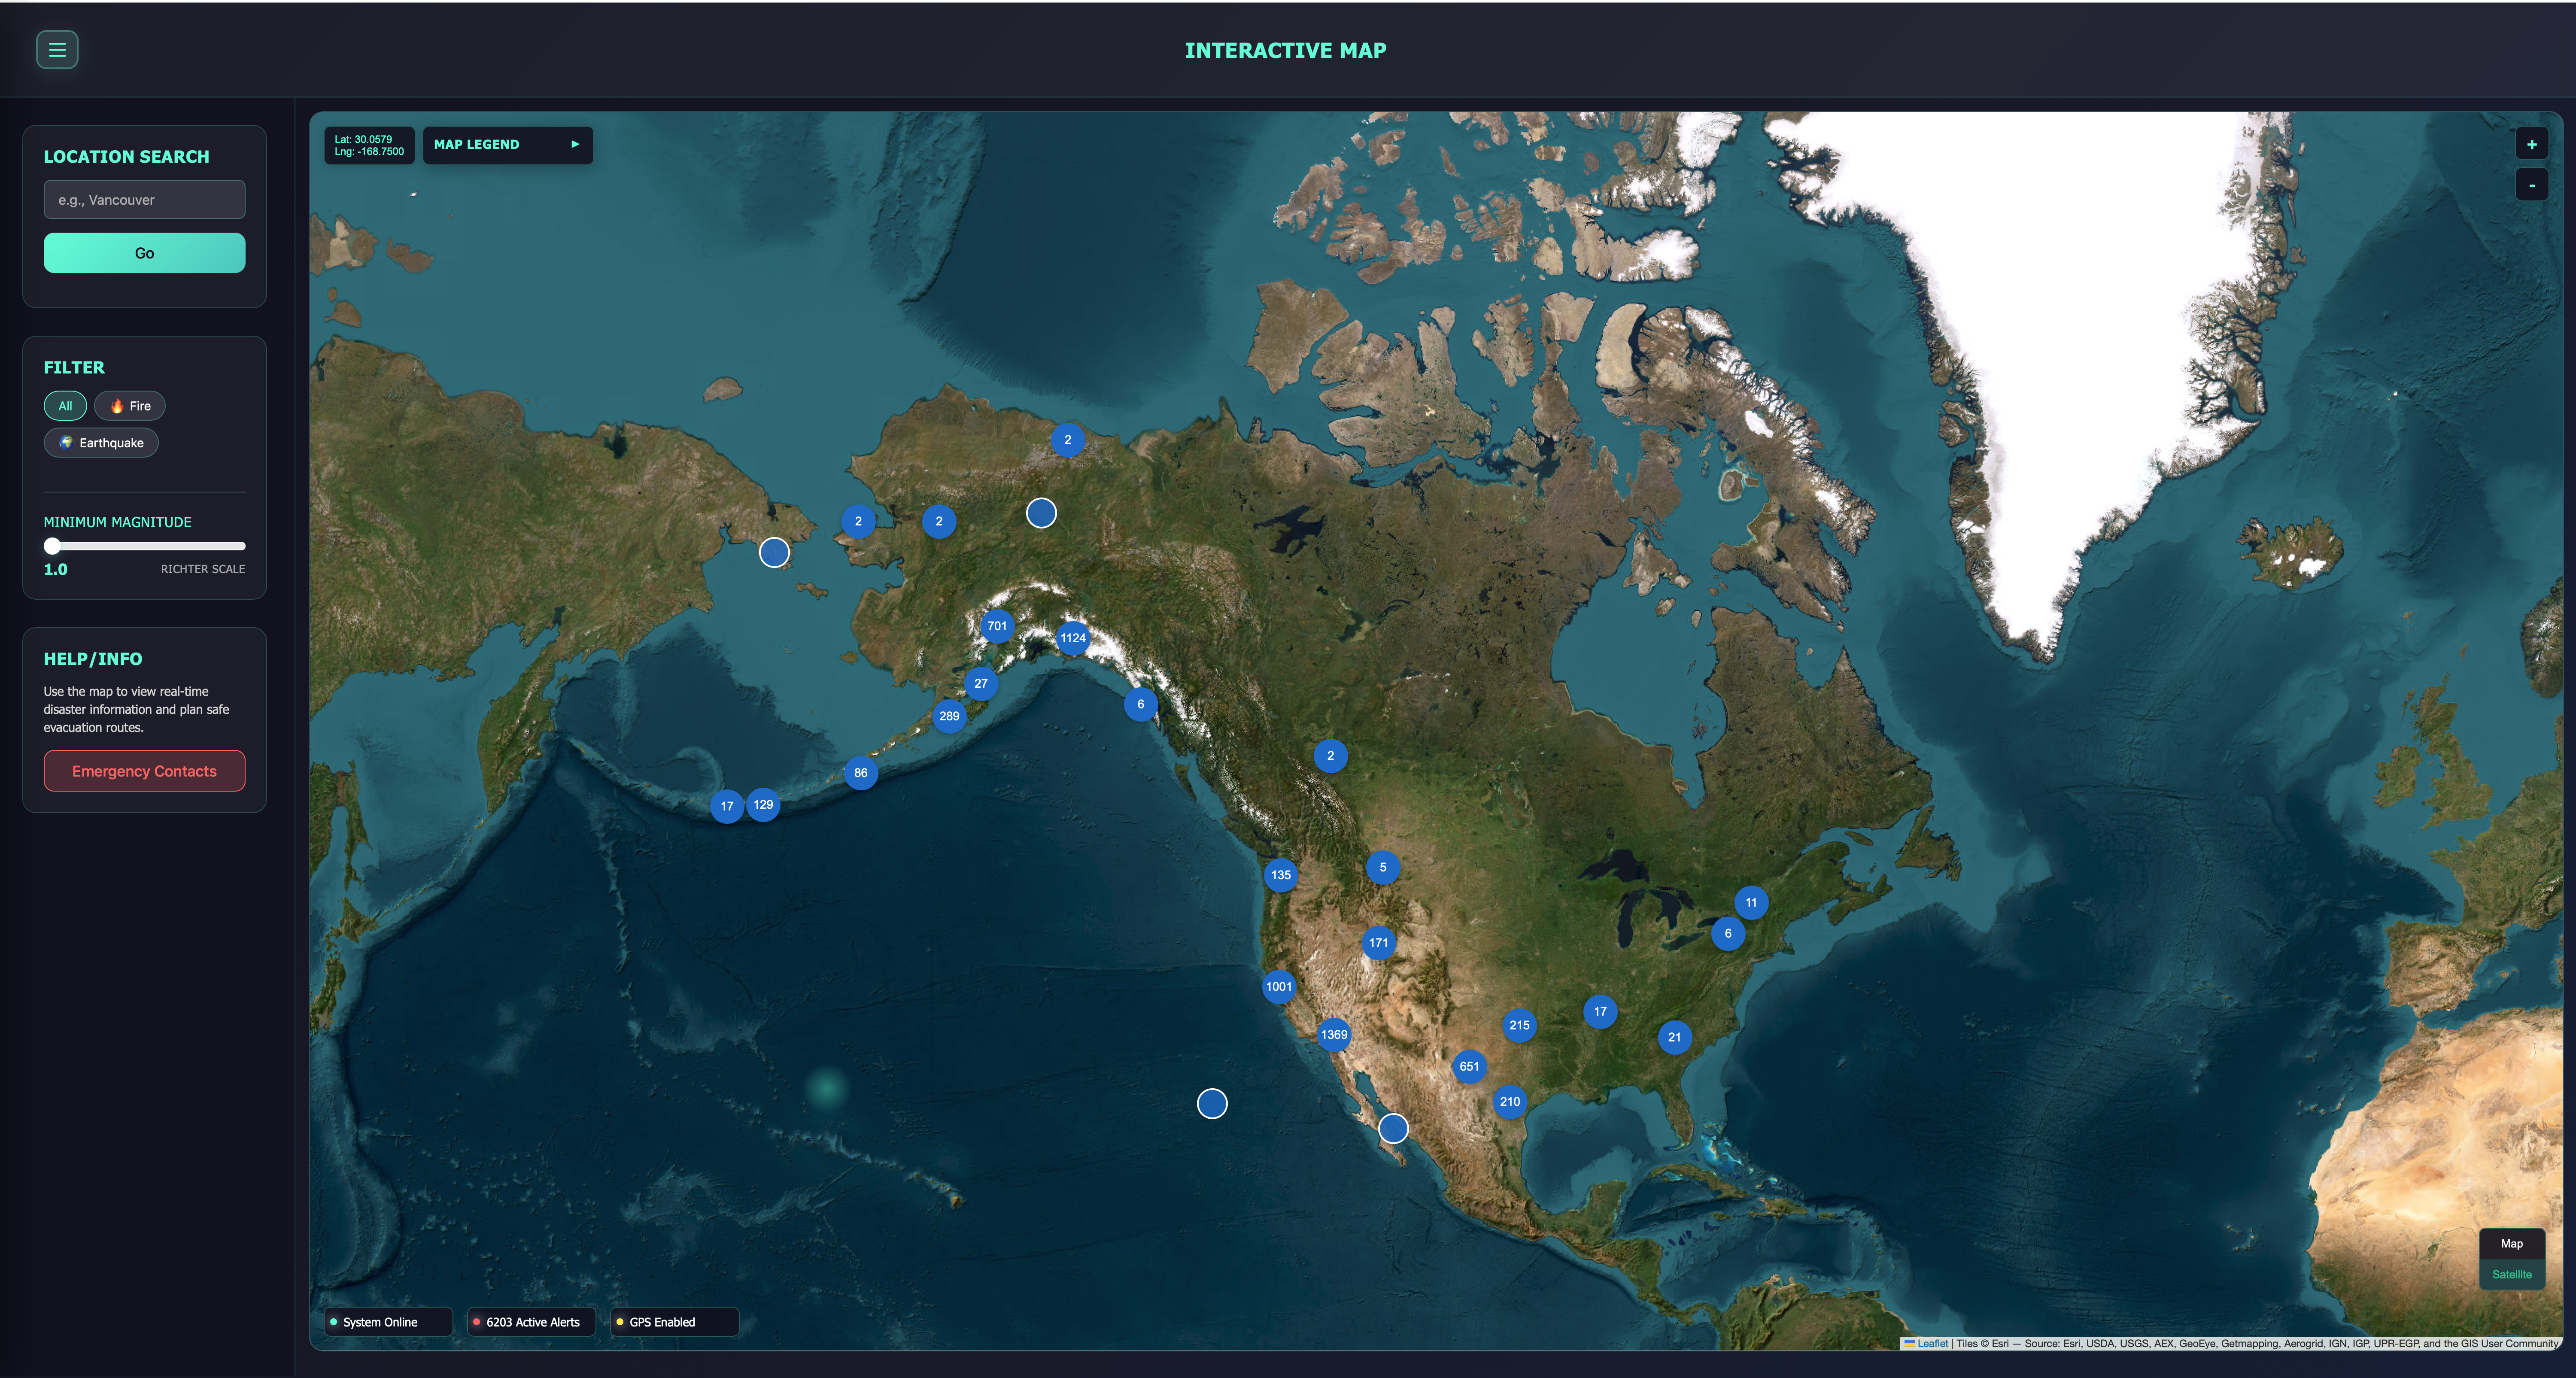The height and width of the screenshot is (1378, 2576).
Task: Switch the basemap to Map view
Action: pyautogui.click(x=2511, y=1243)
